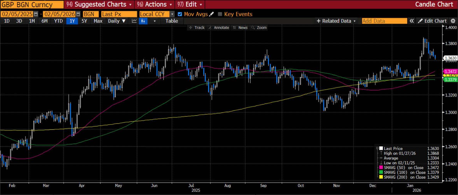
Task: Click the magenta SMAVG (50) color swatch
Action: click(x=381, y=168)
